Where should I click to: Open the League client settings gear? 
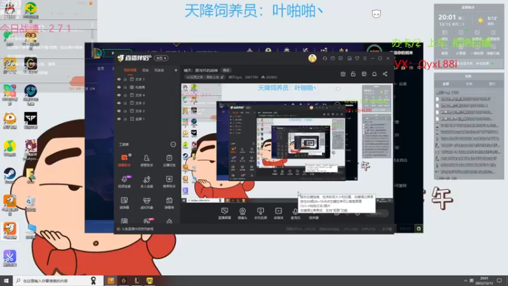(418, 229)
